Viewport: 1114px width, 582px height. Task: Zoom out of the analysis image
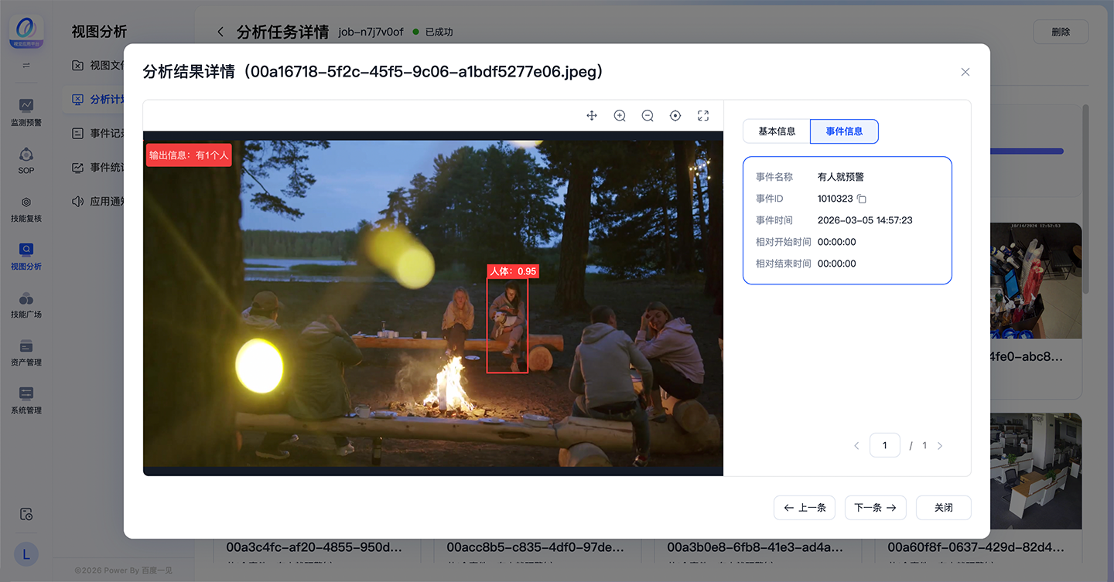(x=648, y=116)
